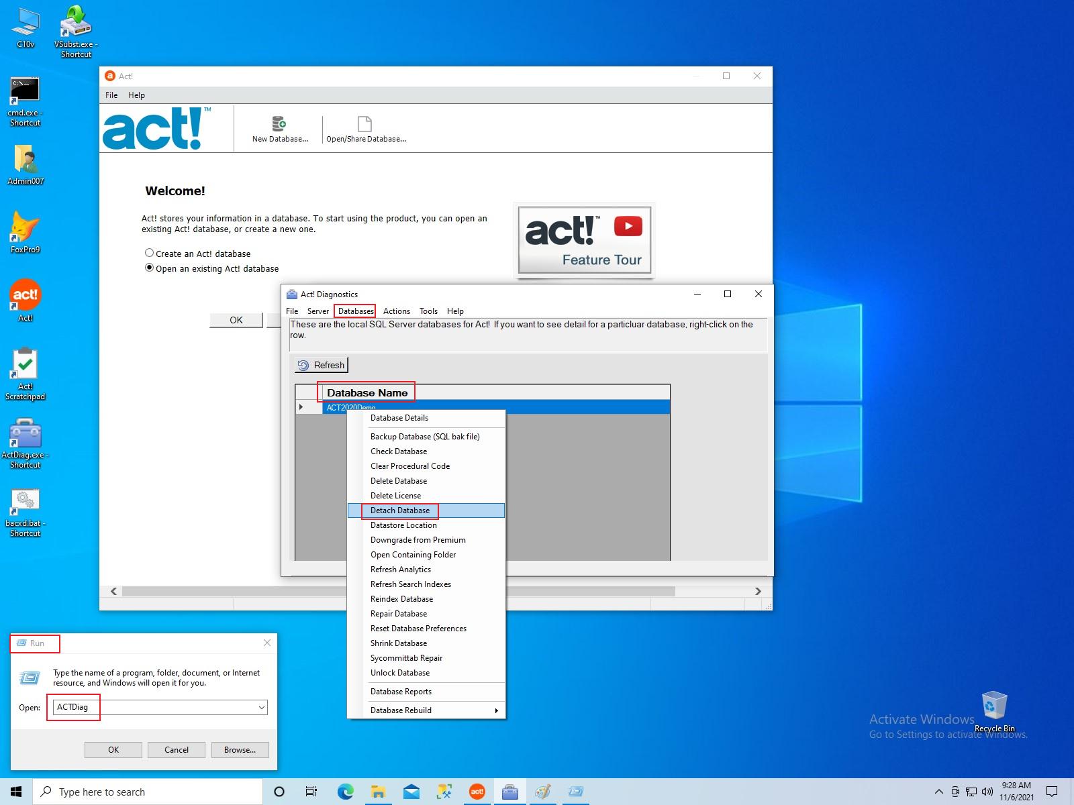Open the Run dialog taskbar icon

[x=575, y=792]
